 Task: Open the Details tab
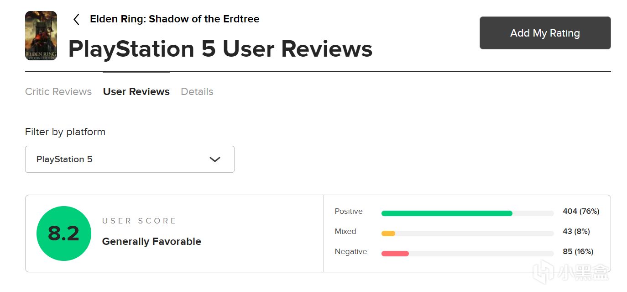197,91
